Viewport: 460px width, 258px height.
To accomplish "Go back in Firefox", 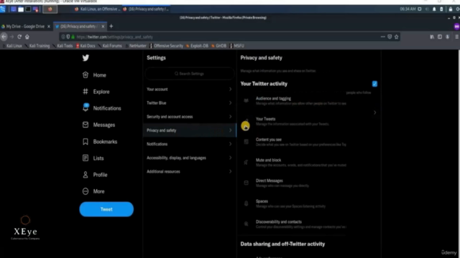I will 4,37.
